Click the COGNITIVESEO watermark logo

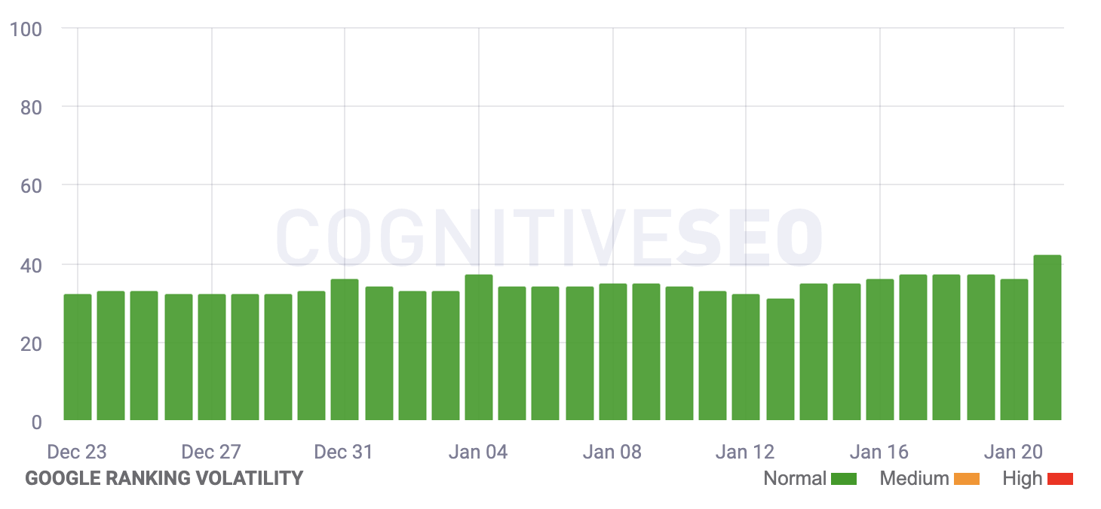tap(549, 236)
